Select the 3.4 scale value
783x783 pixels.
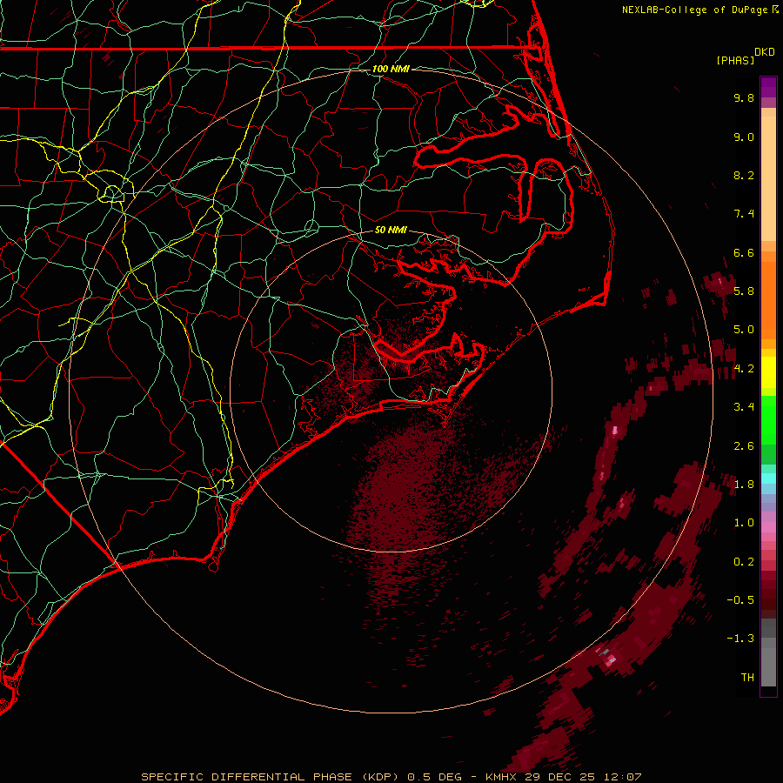coord(744,407)
